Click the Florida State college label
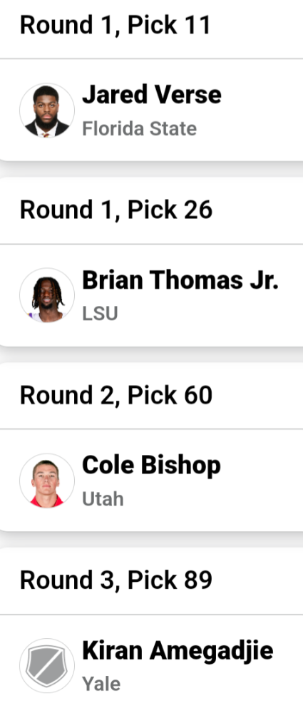The height and width of the screenshot is (713, 303). [x=139, y=128]
